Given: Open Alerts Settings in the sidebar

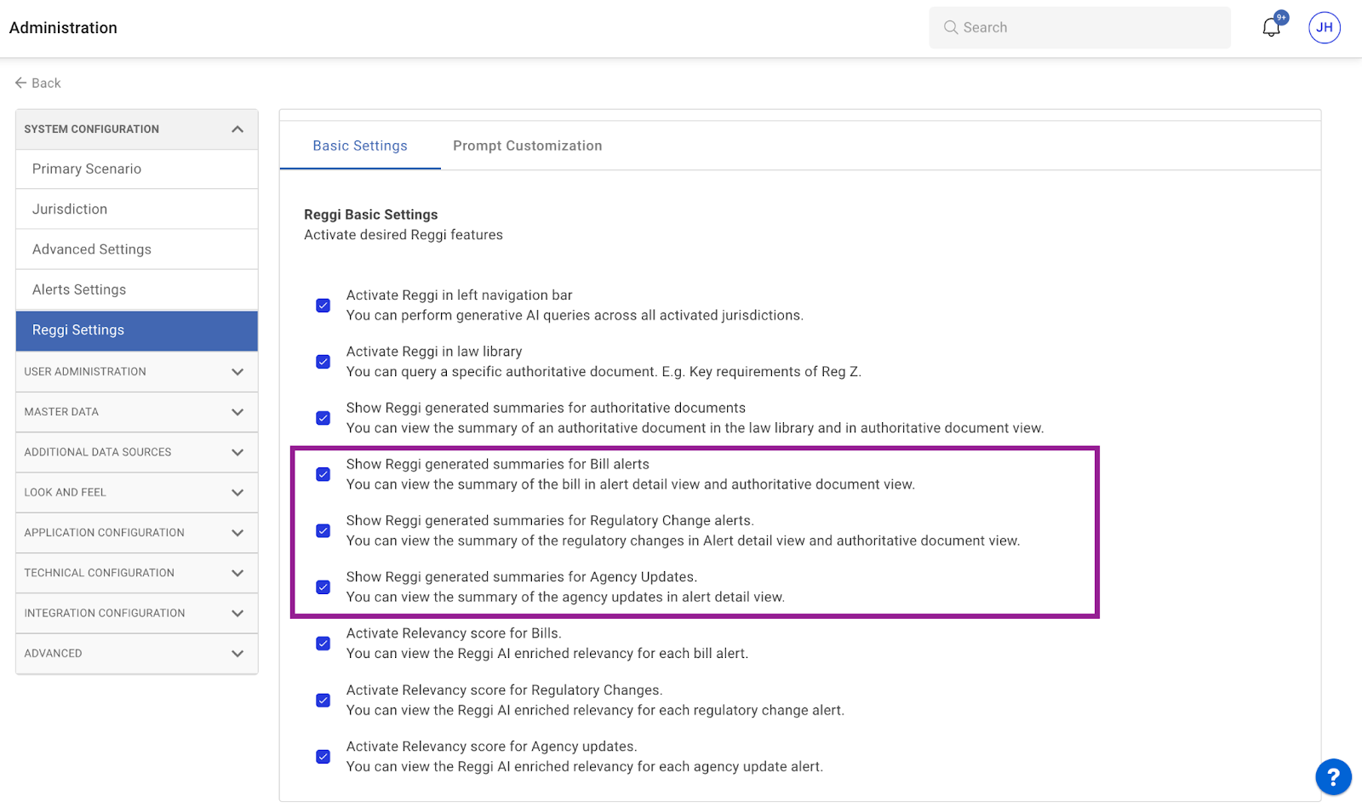Looking at the screenshot, I should coord(79,289).
